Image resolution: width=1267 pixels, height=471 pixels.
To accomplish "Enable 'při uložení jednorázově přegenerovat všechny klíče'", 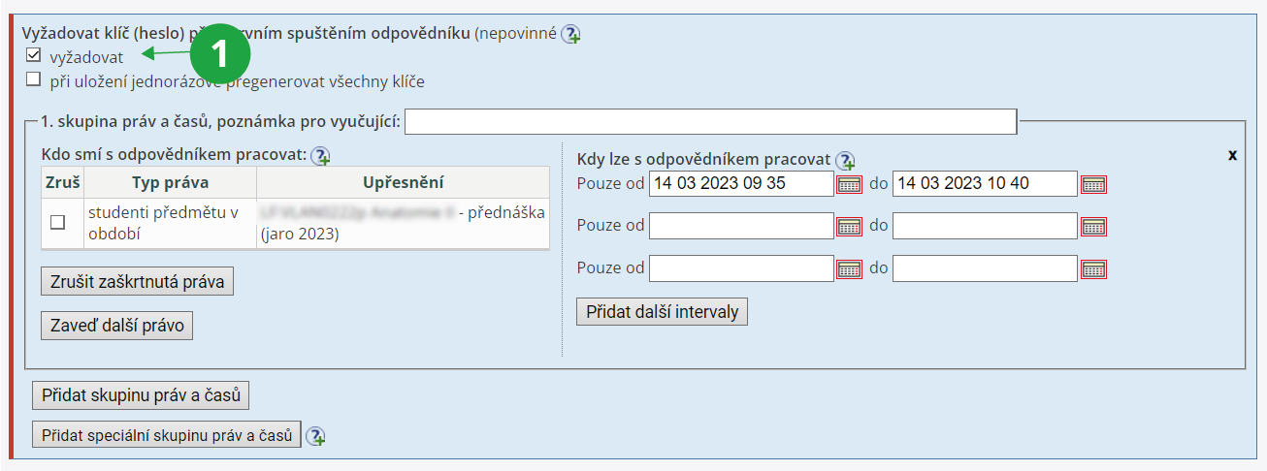I will coord(34,79).
